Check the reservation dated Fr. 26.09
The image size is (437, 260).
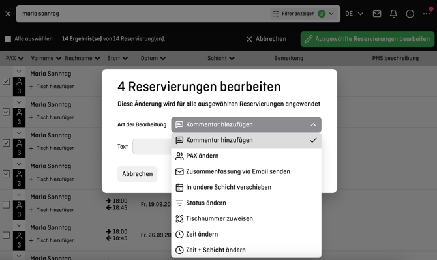(x=6, y=235)
